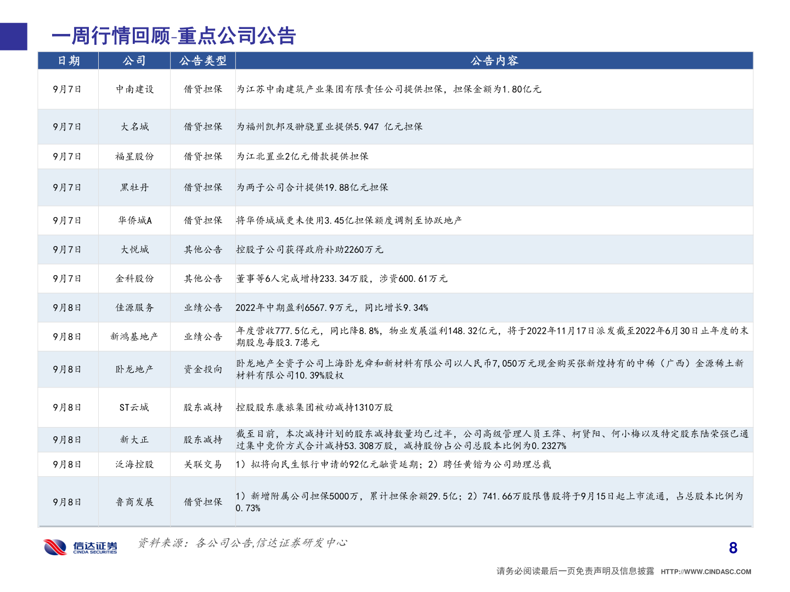The image size is (790, 592).
Task: Click the 资金投向 label for 卧龙地产
Action: coord(202,369)
